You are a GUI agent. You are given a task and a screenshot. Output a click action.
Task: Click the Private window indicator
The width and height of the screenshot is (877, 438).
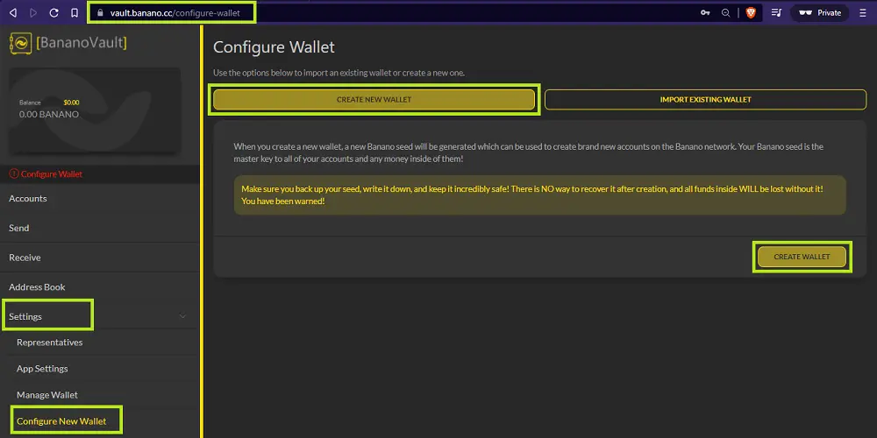click(x=819, y=13)
